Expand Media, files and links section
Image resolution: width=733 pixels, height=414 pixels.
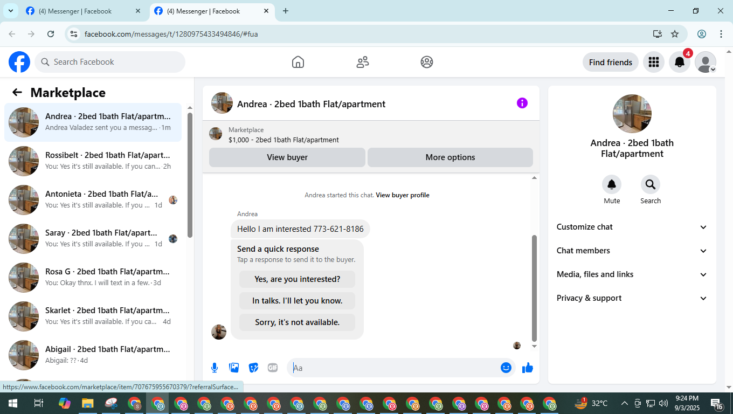click(x=632, y=274)
